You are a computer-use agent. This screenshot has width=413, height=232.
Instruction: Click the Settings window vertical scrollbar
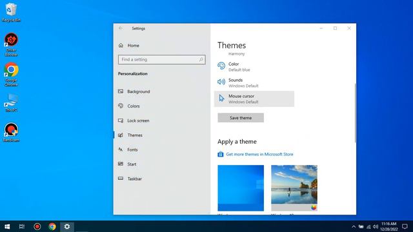pyautogui.click(x=355, y=113)
